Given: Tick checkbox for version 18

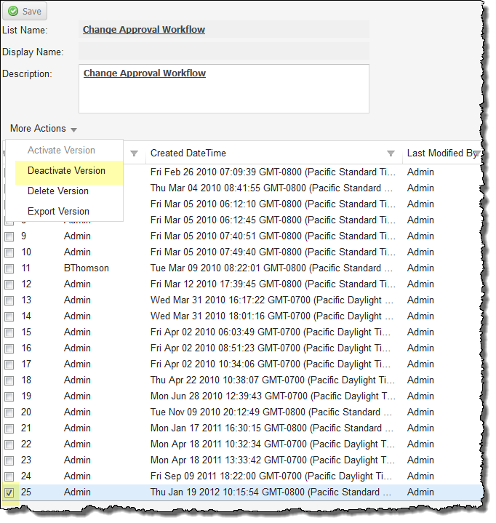Looking at the screenshot, I should [9, 381].
